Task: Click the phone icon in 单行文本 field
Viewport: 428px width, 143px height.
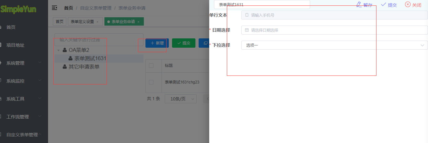Action: (x=247, y=15)
